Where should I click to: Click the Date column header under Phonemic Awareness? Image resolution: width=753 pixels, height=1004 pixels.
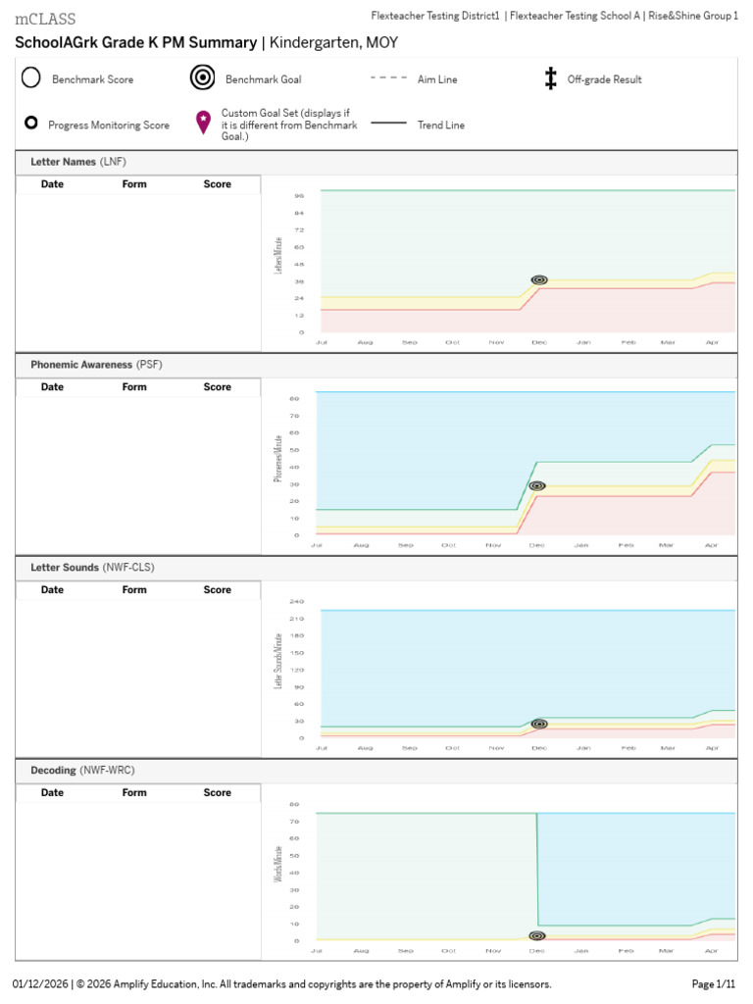(x=53, y=387)
